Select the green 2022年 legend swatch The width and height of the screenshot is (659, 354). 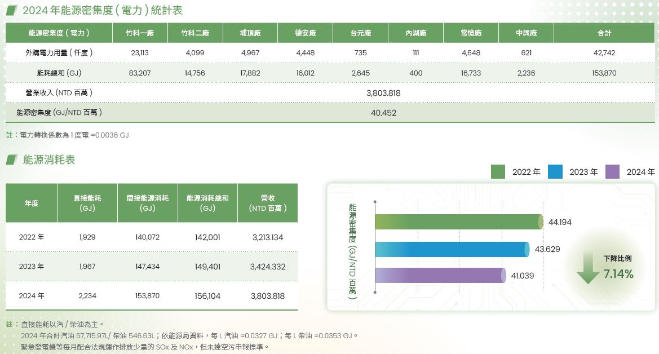coord(498,171)
